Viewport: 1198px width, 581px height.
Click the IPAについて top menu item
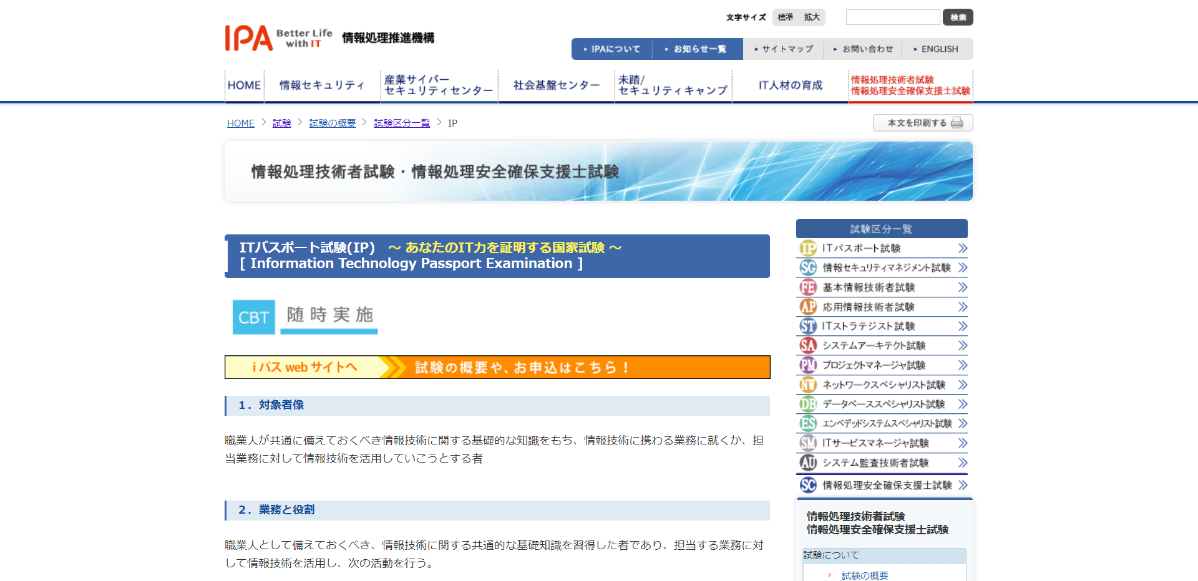(x=612, y=49)
